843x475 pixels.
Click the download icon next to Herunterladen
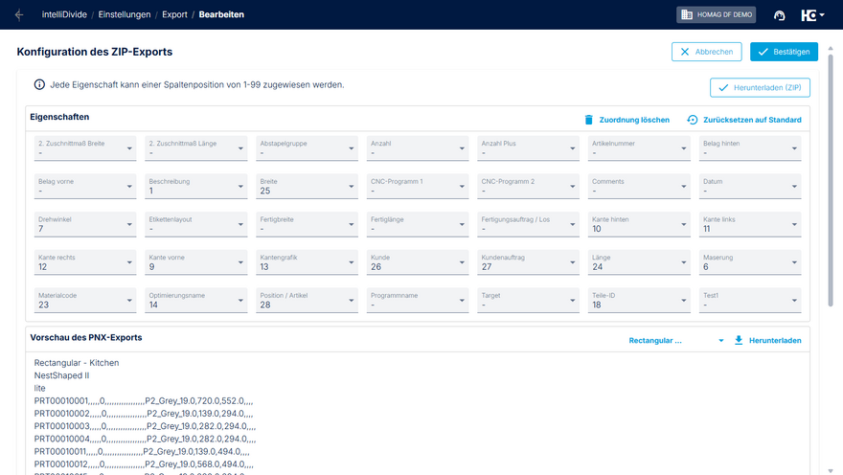[x=739, y=340]
